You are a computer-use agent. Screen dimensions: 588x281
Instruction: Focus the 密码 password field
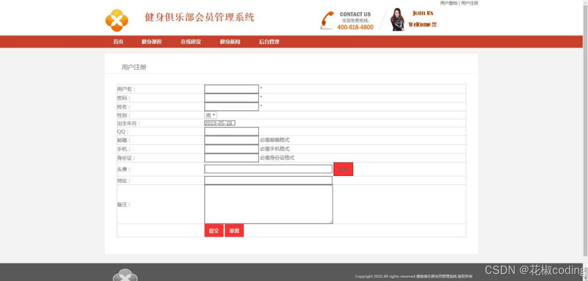(232, 98)
